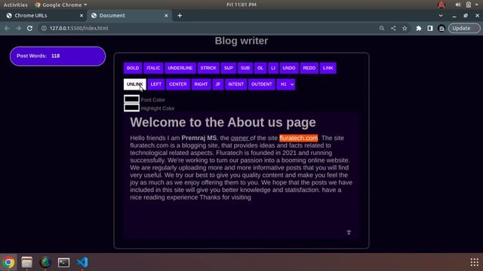The width and height of the screenshot is (483, 271).
Task: Open Visual Studio Code from dock
Action: tap(82, 263)
